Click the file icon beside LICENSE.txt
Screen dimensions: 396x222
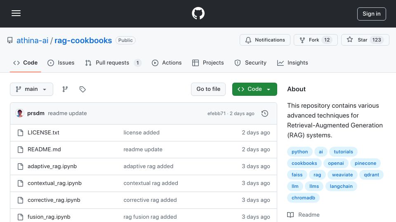pyautogui.click(x=21, y=133)
